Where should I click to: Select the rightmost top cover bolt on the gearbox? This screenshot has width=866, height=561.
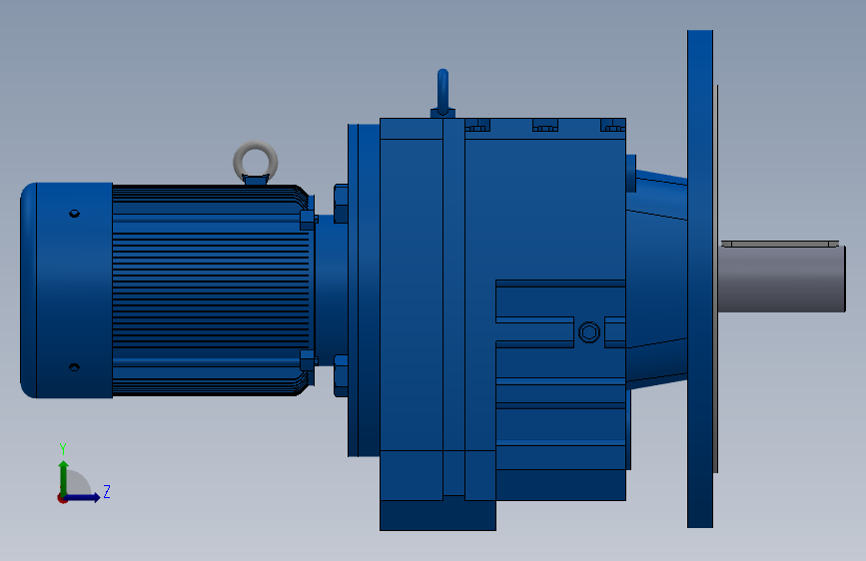[x=613, y=126]
